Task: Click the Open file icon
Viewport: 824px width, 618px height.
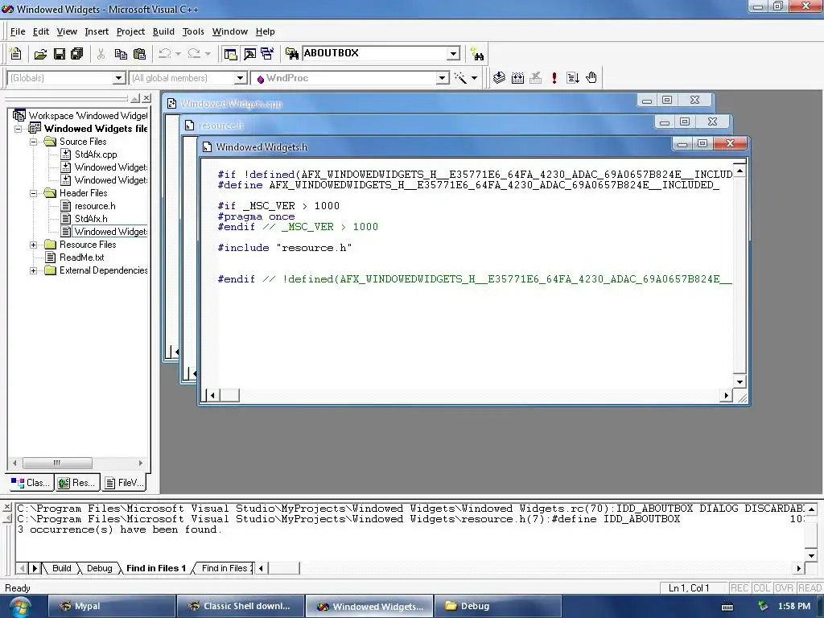Action: tap(40, 54)
